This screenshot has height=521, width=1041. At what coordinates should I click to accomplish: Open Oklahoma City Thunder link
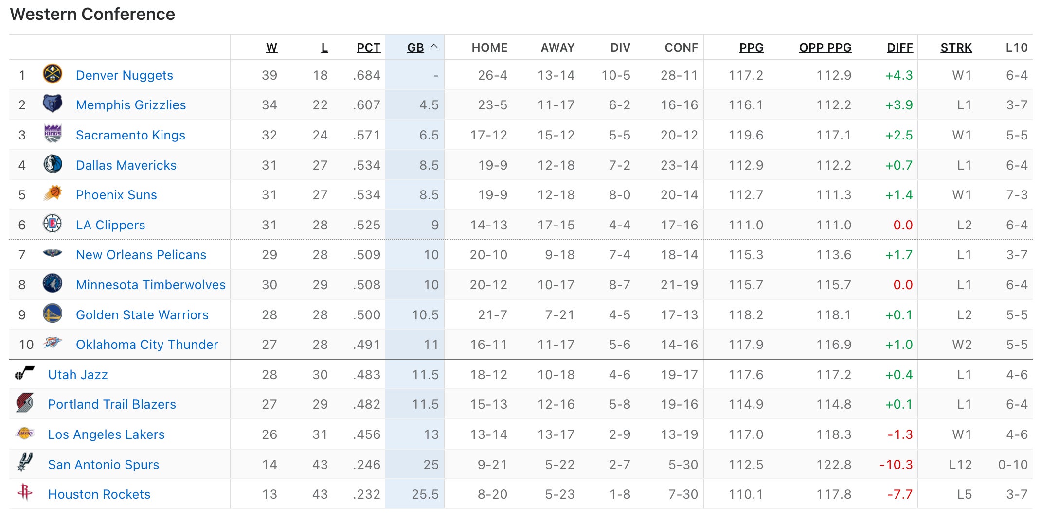point(147,345)
